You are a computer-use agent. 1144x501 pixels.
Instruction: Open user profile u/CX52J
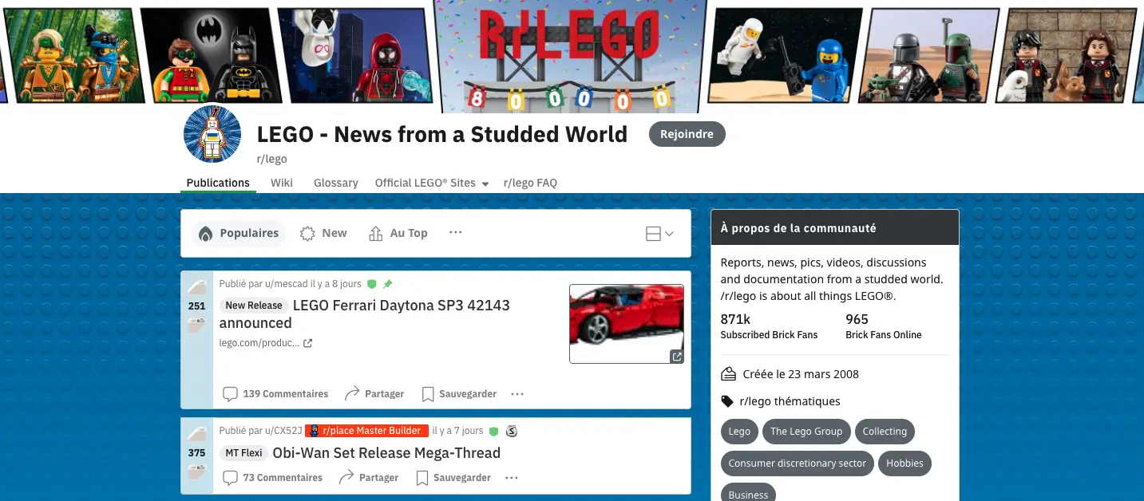pyautogui.click(x=283, y=431)
